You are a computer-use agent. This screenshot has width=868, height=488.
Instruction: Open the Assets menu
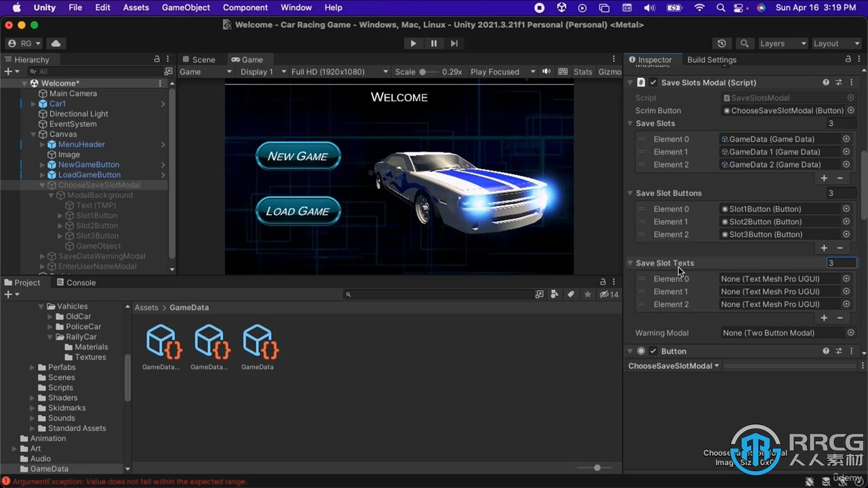click(x=136, y=7)
